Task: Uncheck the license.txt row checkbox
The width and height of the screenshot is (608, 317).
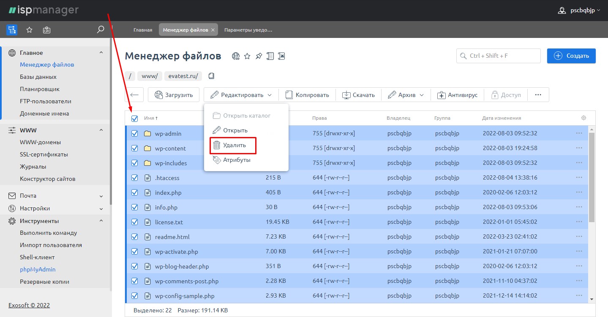Action: 134,222
